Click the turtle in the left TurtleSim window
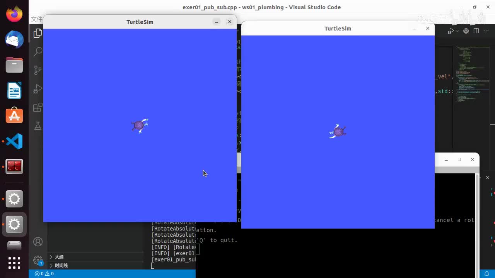This screenshot has height=278, width=495. 140,126
